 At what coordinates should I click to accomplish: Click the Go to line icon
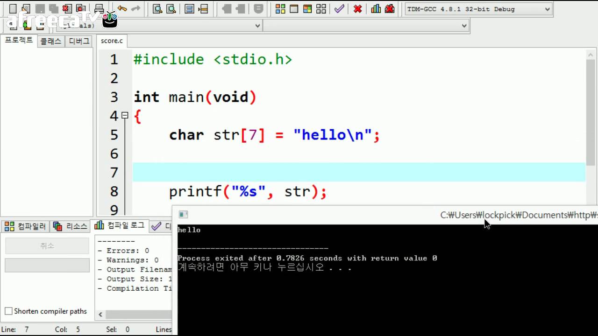203,8
